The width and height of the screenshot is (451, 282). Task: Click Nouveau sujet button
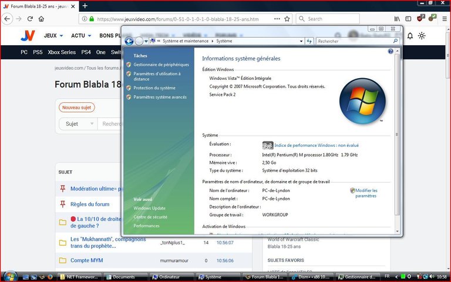77,108
